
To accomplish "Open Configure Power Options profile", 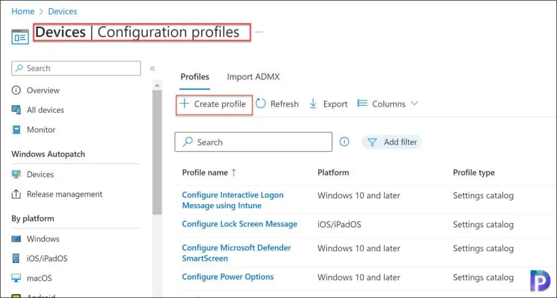I will pos(228,277).
